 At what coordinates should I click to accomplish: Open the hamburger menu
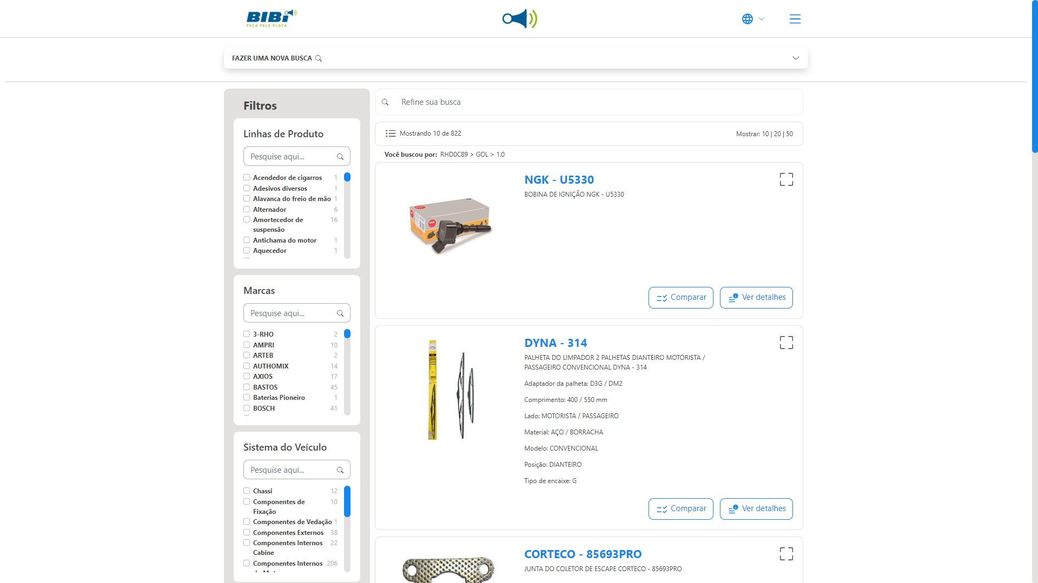point(795,19)
